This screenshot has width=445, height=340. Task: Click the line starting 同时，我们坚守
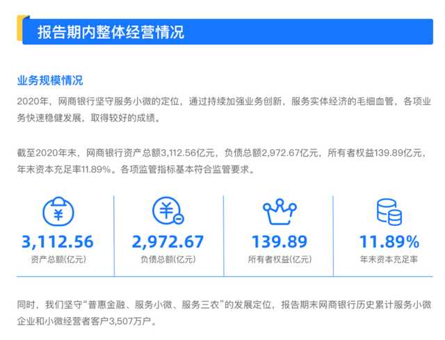click(x=224, y=305)
